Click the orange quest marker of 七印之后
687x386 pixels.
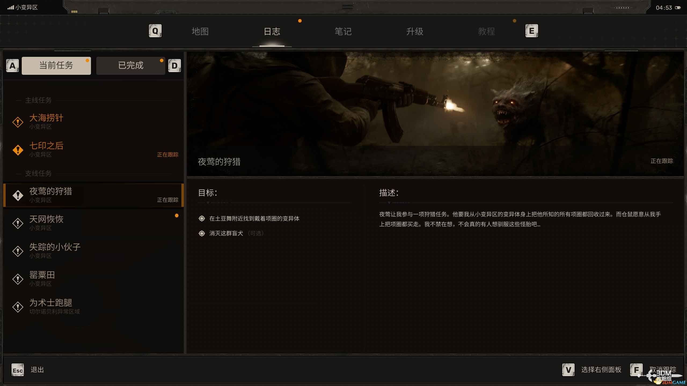(18, 150)
